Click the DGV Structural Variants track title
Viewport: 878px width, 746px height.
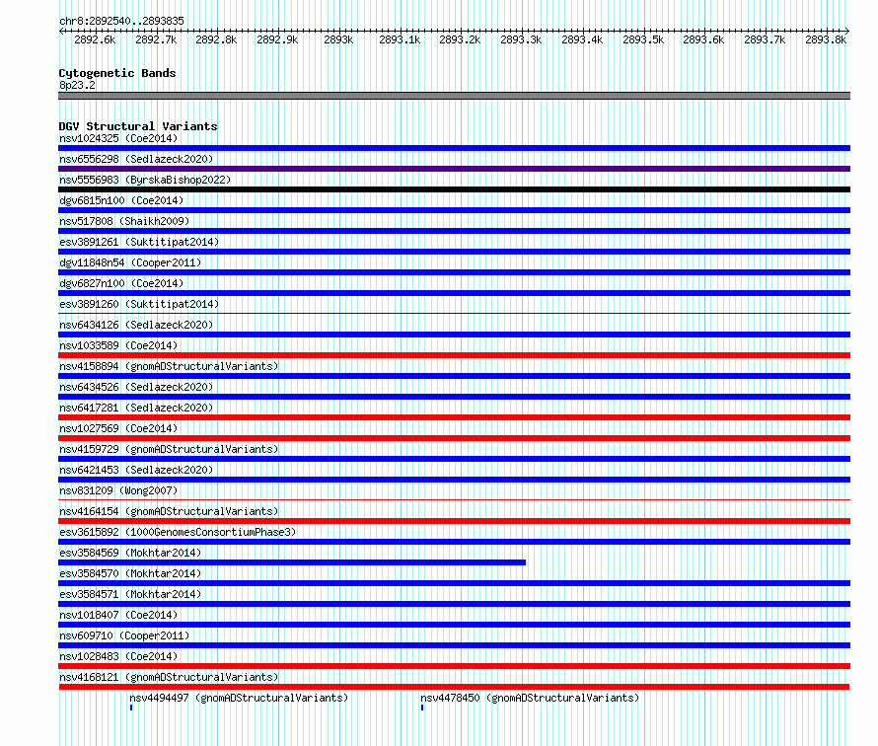138,126
